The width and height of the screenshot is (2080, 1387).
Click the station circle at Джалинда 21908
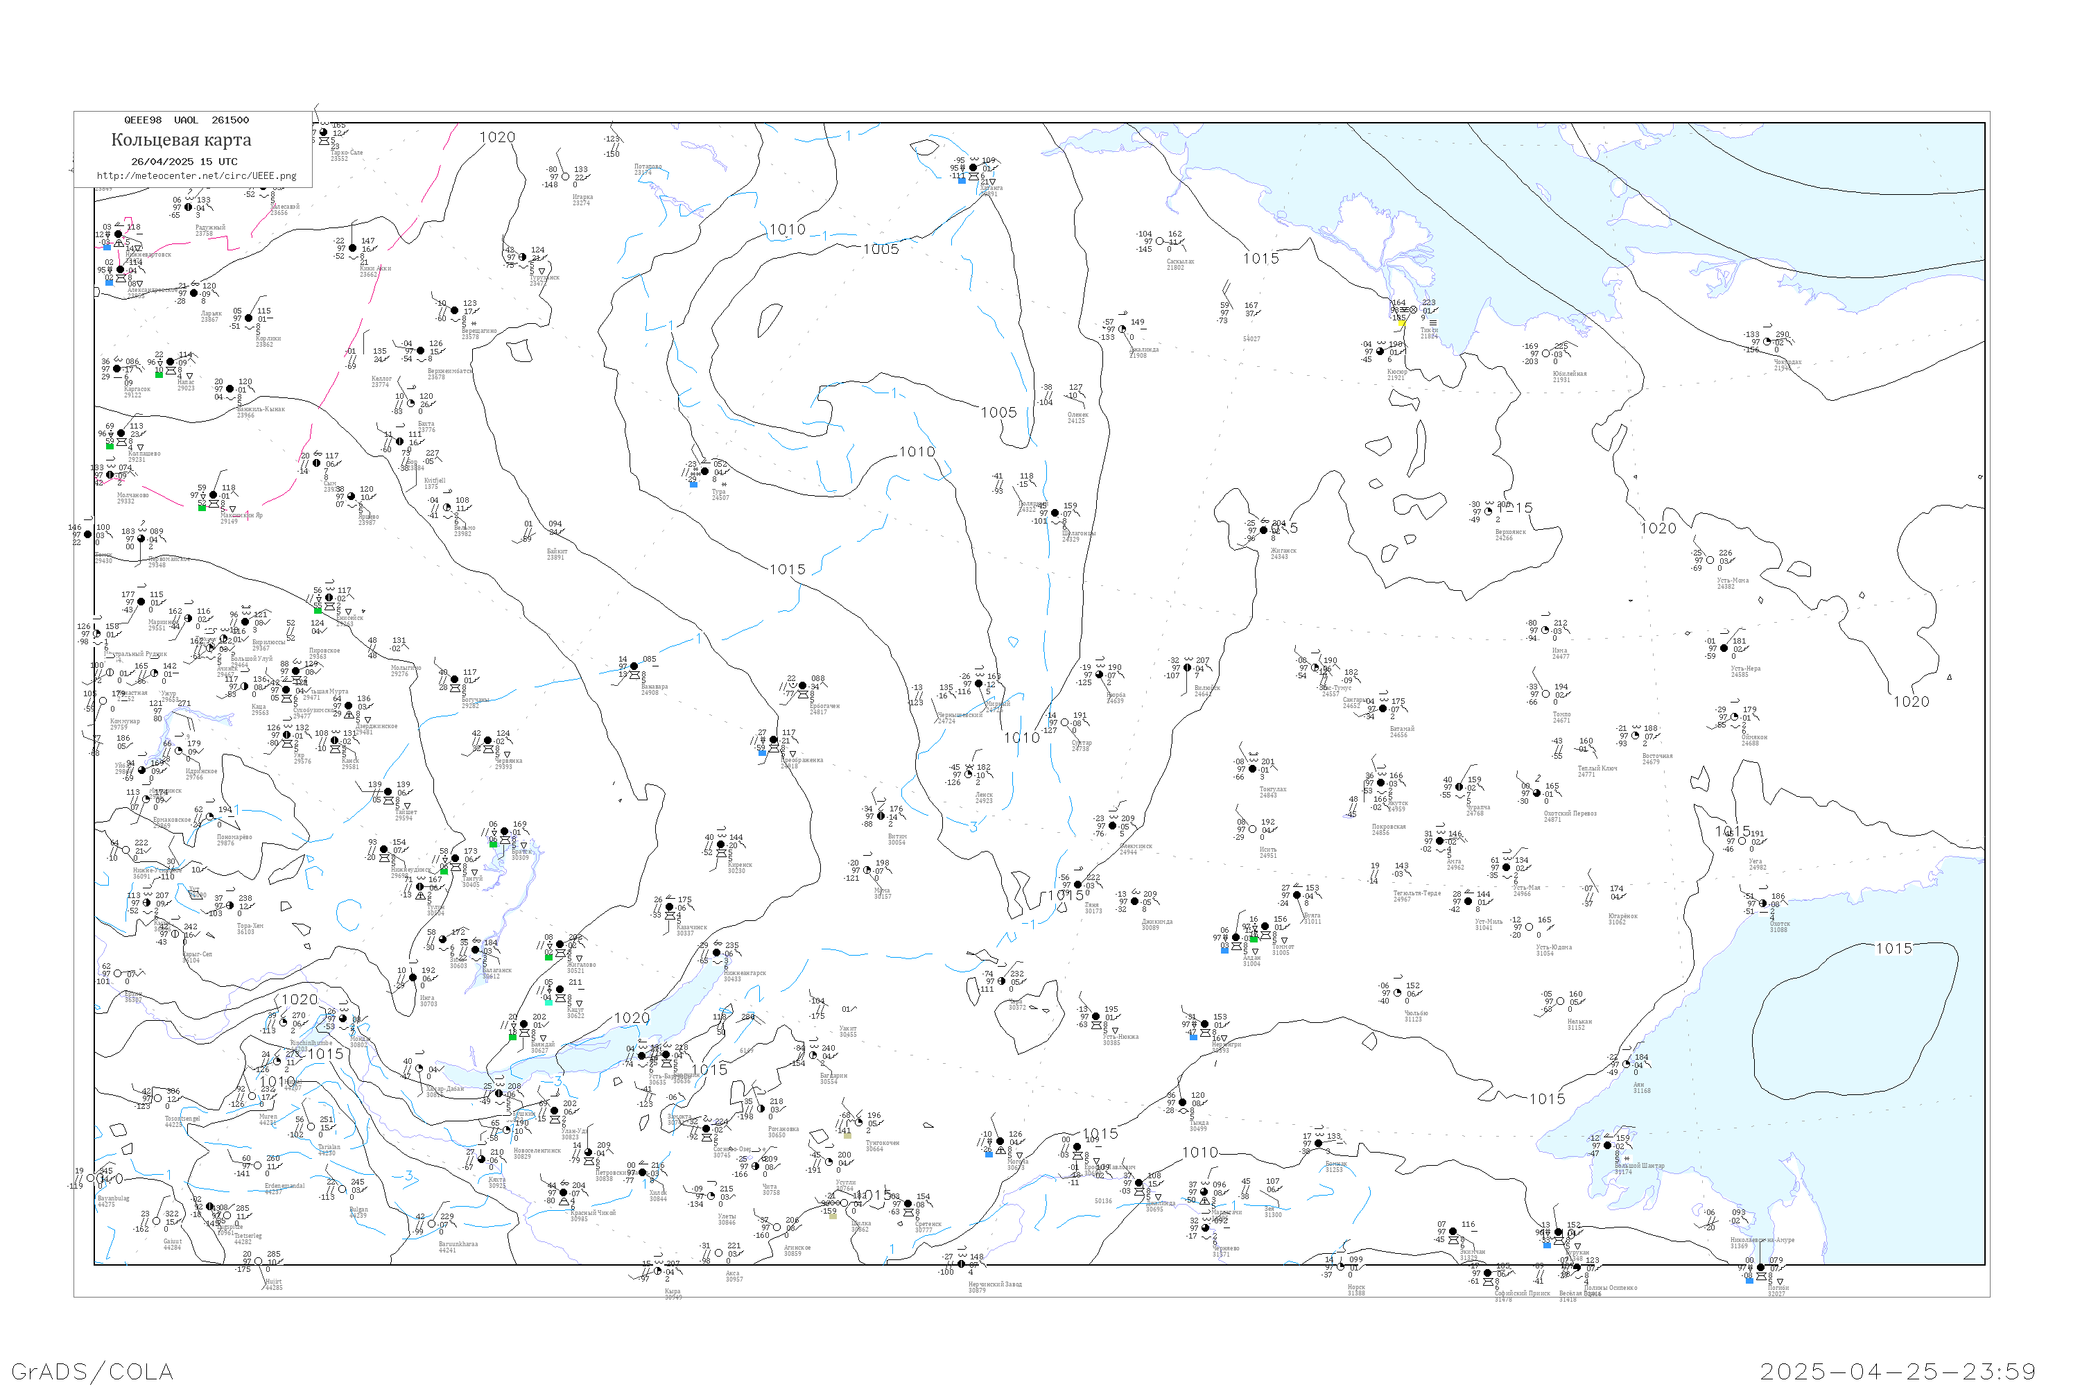1123,329
